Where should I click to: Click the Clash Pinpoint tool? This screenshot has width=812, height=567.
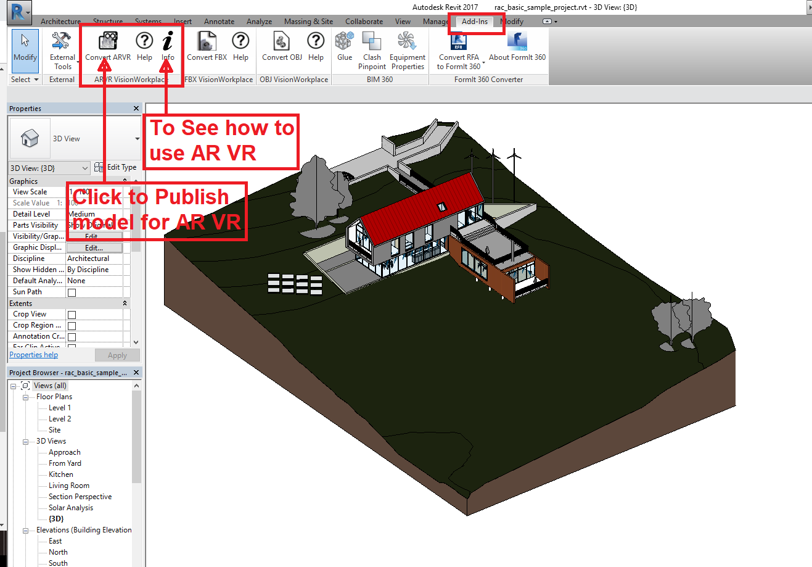coord(371,49)
